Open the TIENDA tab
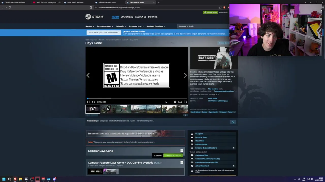Image resolution: width=325 pixels, height=182 pixels. 115,17
